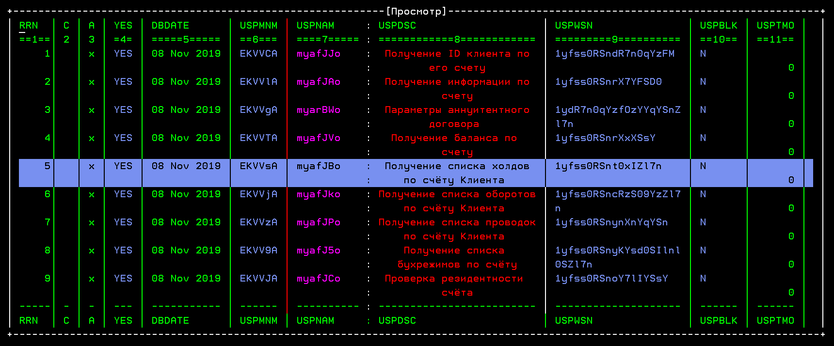The image size is (834, 346).
Task: Click the USPTMO value 0 in row 8
Action: [791, 265]
